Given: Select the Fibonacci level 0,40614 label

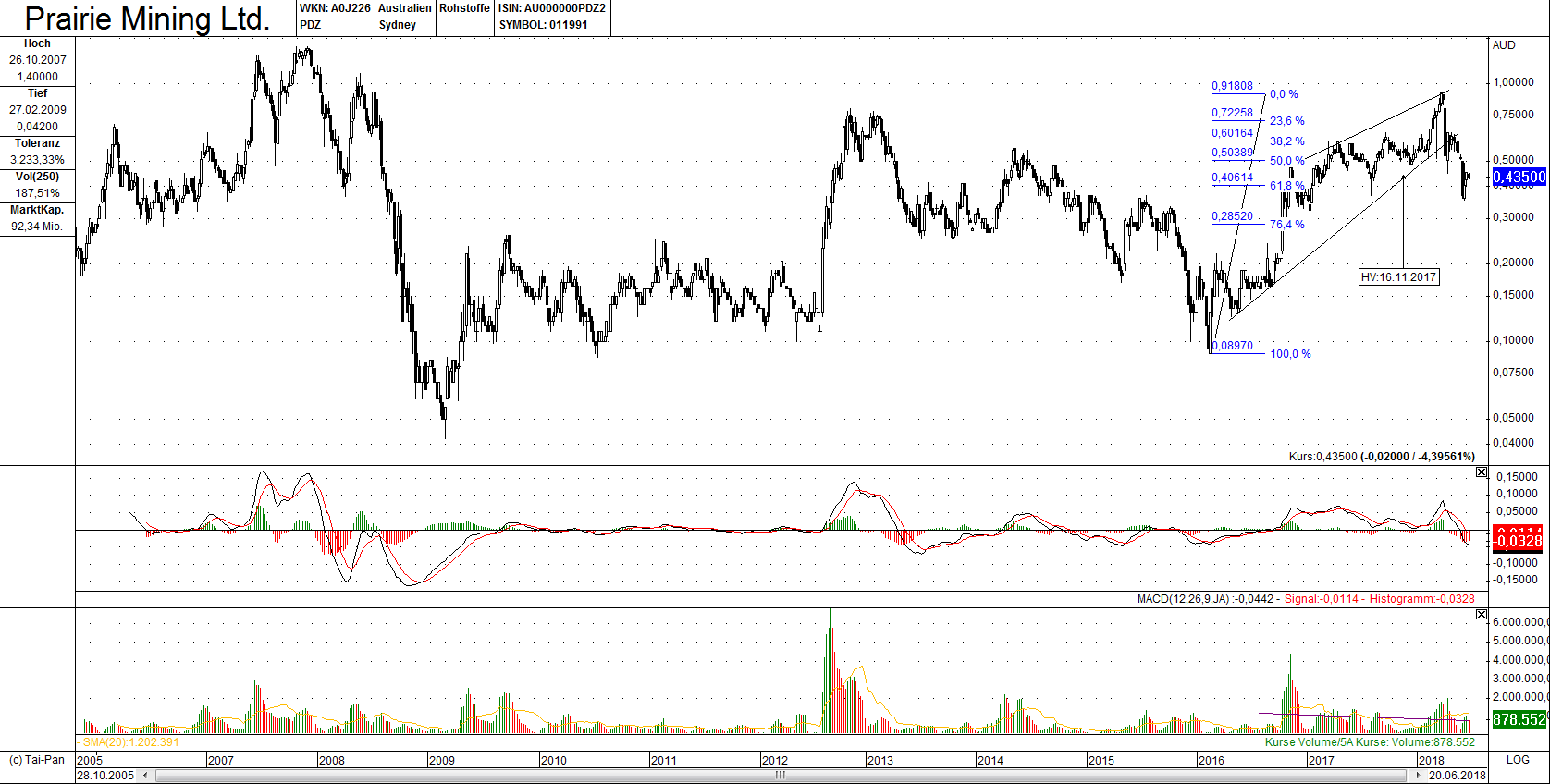Looking at the screenshot, I should 1232,178.
